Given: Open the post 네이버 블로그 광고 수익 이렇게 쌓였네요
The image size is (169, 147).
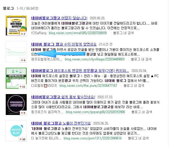Looking at the screenshot, I should point(64,44).
